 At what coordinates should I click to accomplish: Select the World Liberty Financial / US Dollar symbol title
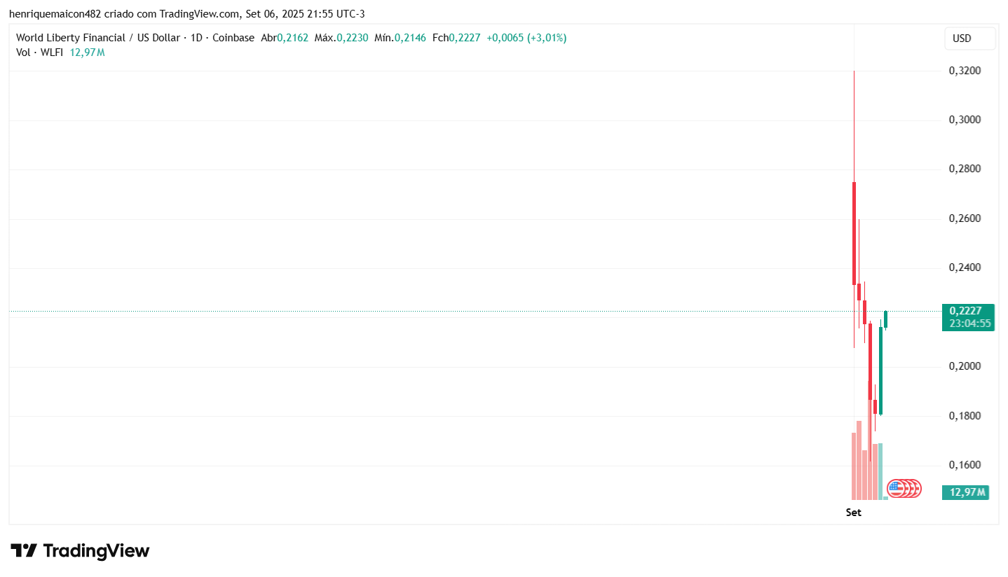[x=98, y=38]
